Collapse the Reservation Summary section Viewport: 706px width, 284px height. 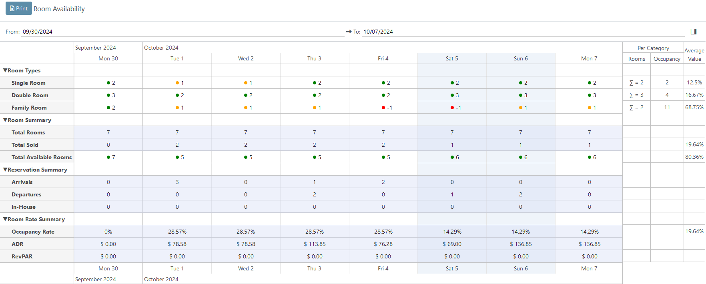(5, 170)
